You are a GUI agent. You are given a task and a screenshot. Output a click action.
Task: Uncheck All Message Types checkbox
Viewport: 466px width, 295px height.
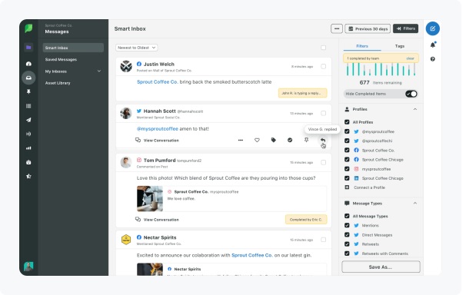[347, 216]
